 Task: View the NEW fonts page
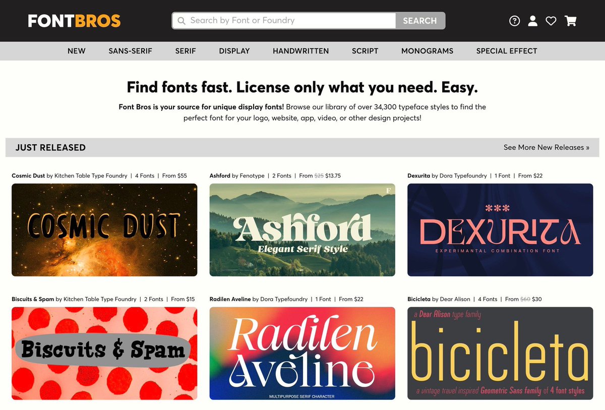click(76, 51)
